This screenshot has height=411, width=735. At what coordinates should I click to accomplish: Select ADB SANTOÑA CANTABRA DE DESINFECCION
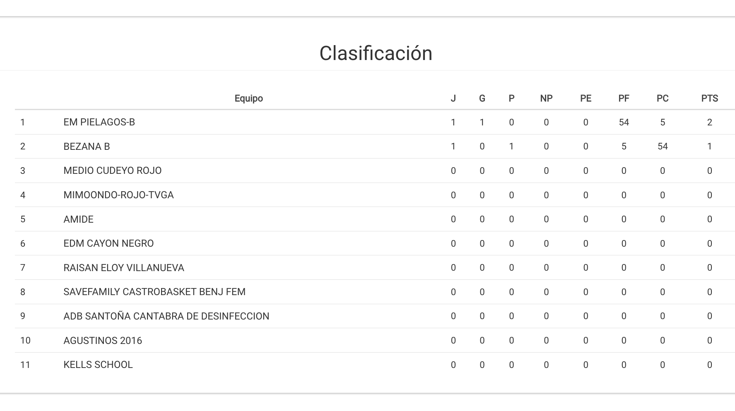click(x=166, y=316)
